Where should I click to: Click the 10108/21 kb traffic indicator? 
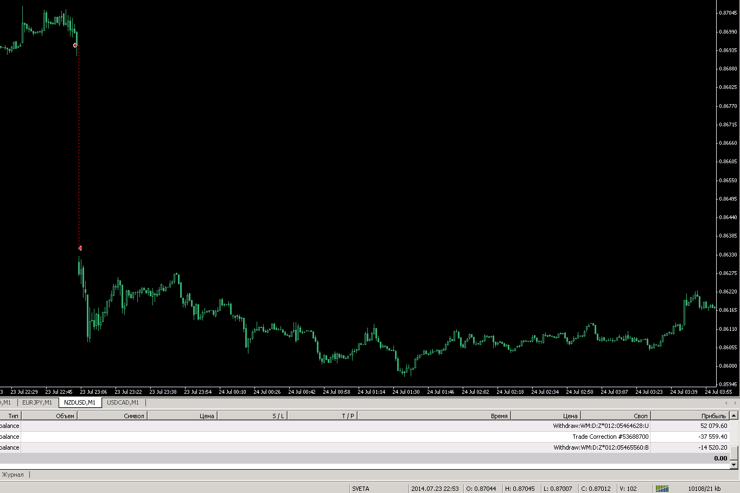pos(704,489)
